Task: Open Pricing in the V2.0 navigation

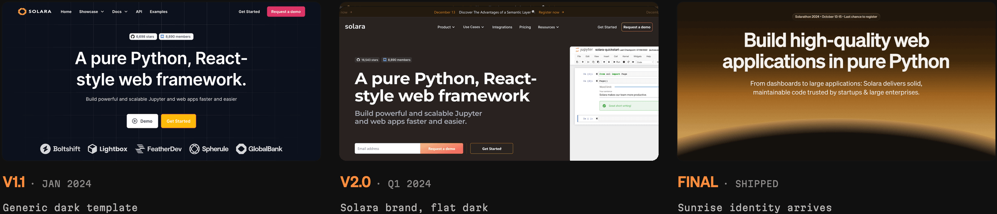Action: point(525,27)
